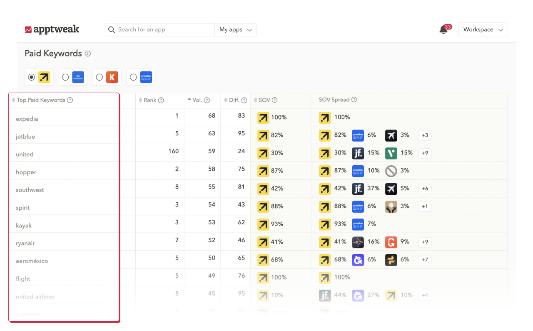Click the keyword "ryanair"
The height and width of the screenshot is (331, 533).
[25, 244]
